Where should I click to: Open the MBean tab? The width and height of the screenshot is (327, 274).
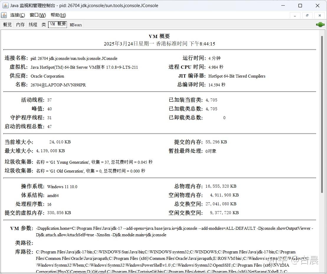coord(75,24)
